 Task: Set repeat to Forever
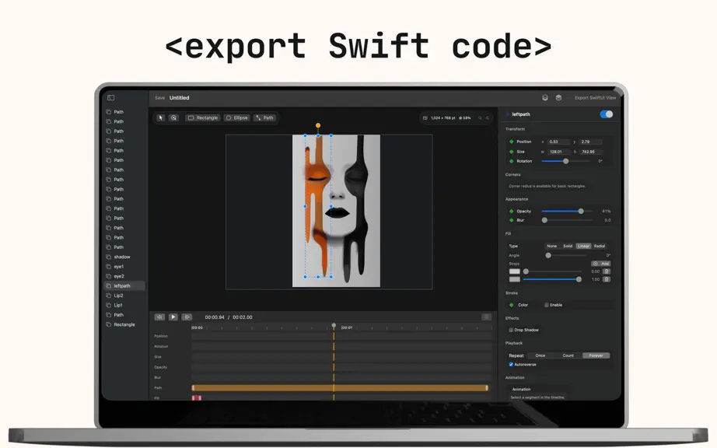[x=596, y=355]
